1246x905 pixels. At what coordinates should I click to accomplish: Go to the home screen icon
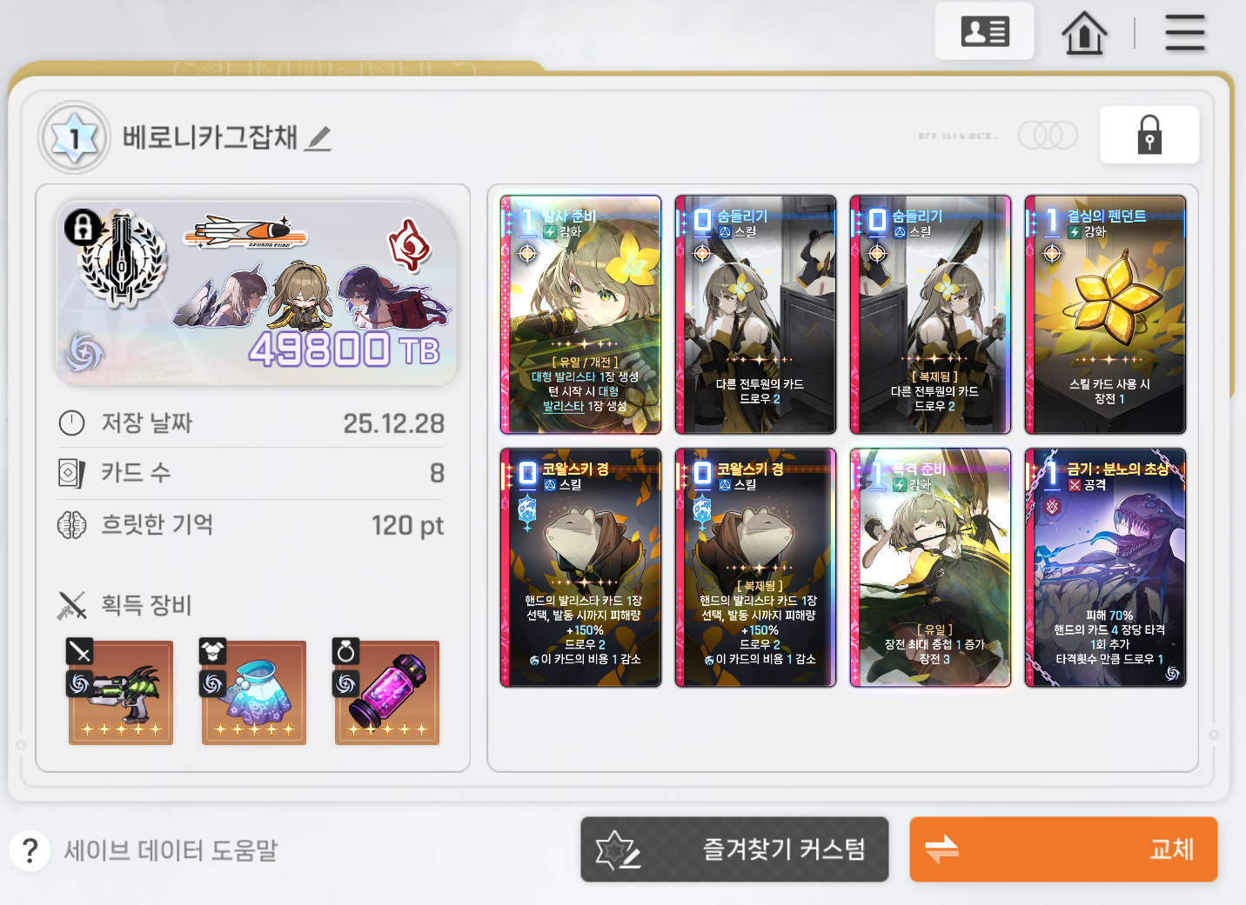tap(1084, 33)
